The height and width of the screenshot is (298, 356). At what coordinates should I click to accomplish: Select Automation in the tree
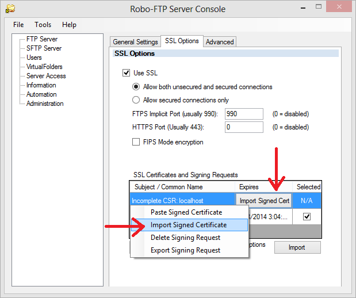point(41,94)
